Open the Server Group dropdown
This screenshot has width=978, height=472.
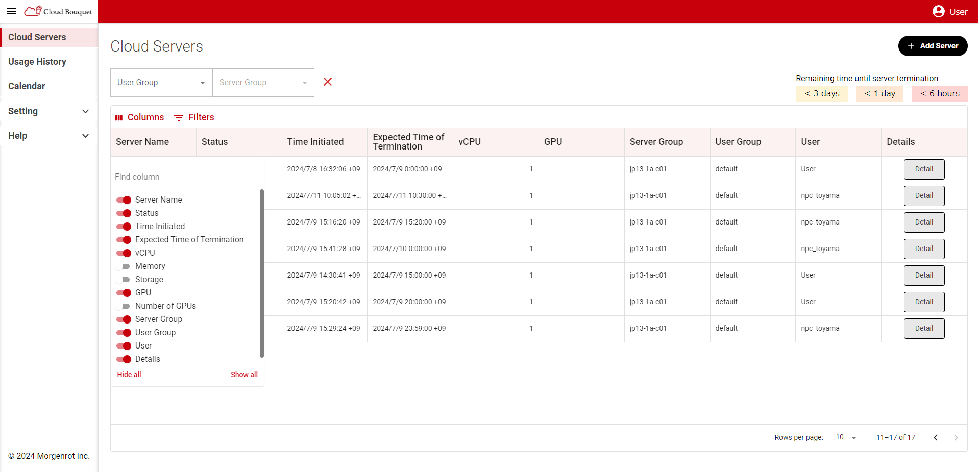[x=263, y=83]
